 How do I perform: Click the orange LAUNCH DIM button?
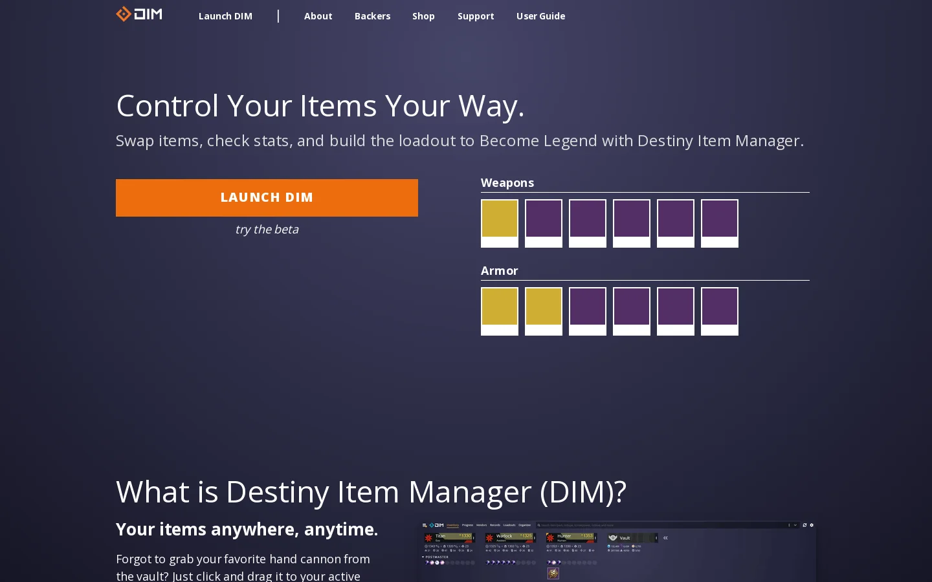click(267, 198)
